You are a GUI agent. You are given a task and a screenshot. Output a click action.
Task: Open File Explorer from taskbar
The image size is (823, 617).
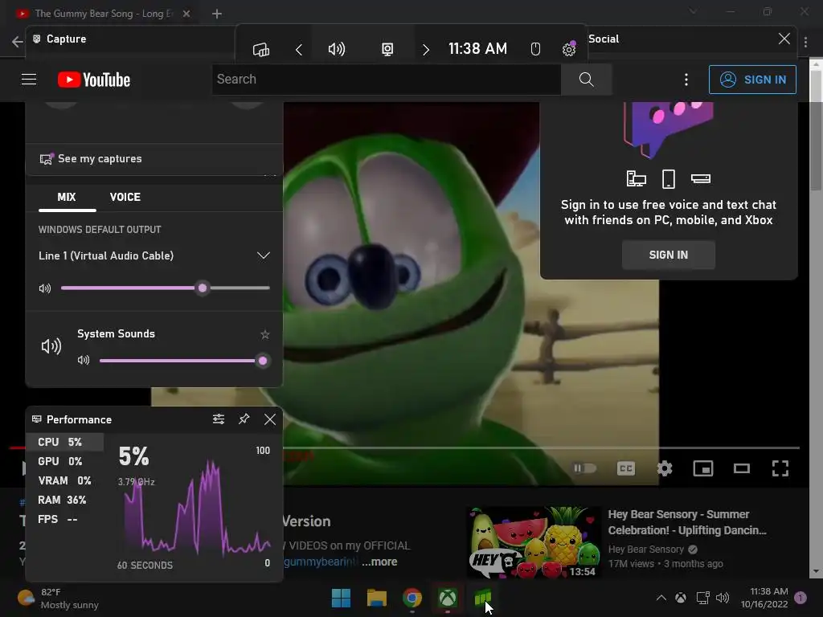point(376,598)
